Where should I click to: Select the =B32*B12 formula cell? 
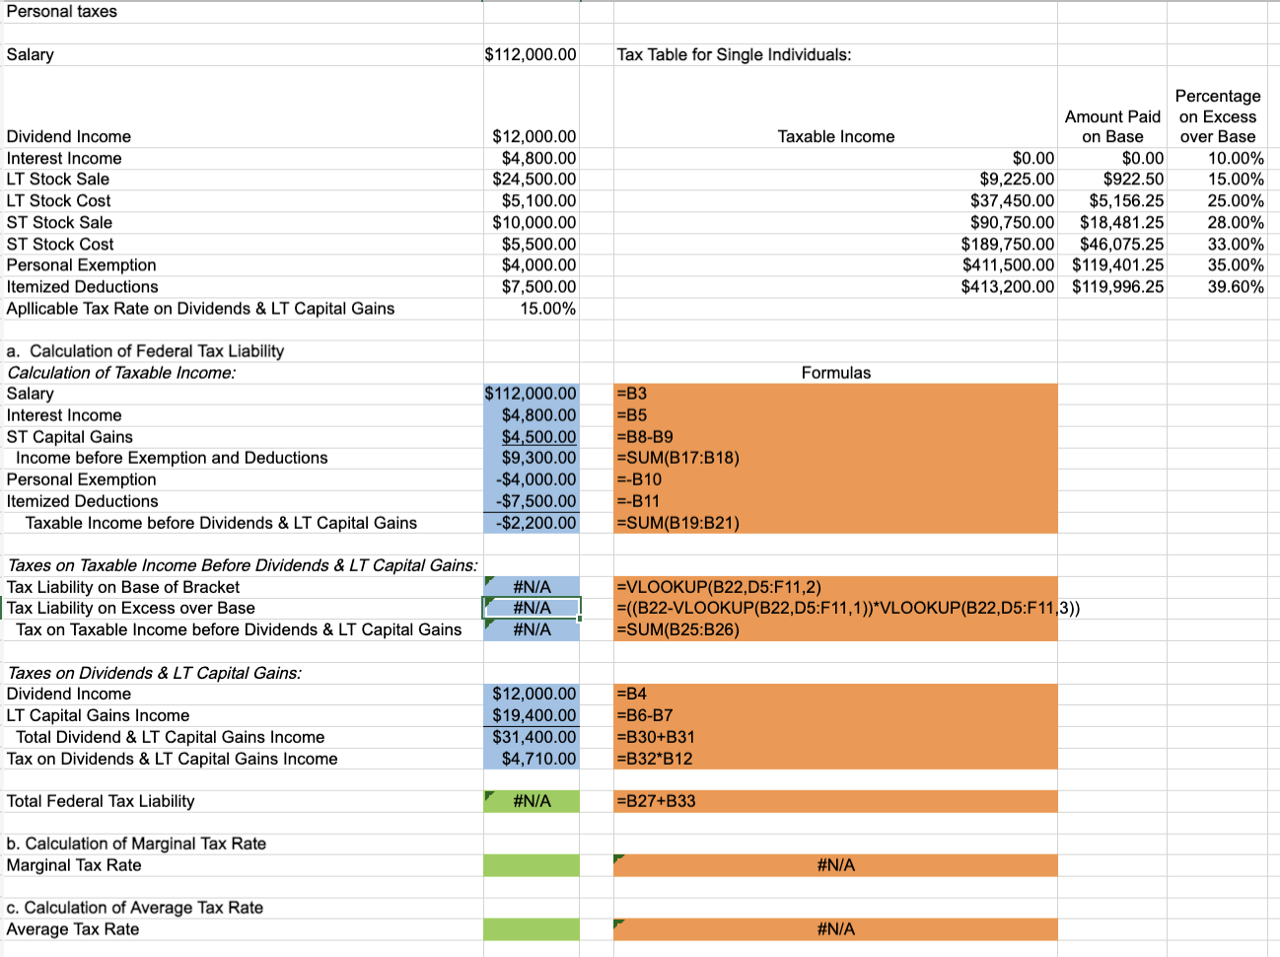835,759
